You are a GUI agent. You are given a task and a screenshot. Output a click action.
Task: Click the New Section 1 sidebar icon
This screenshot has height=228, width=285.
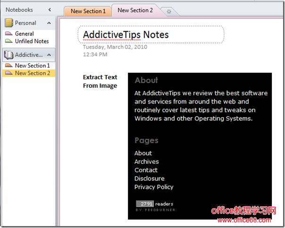coord(9,66)
